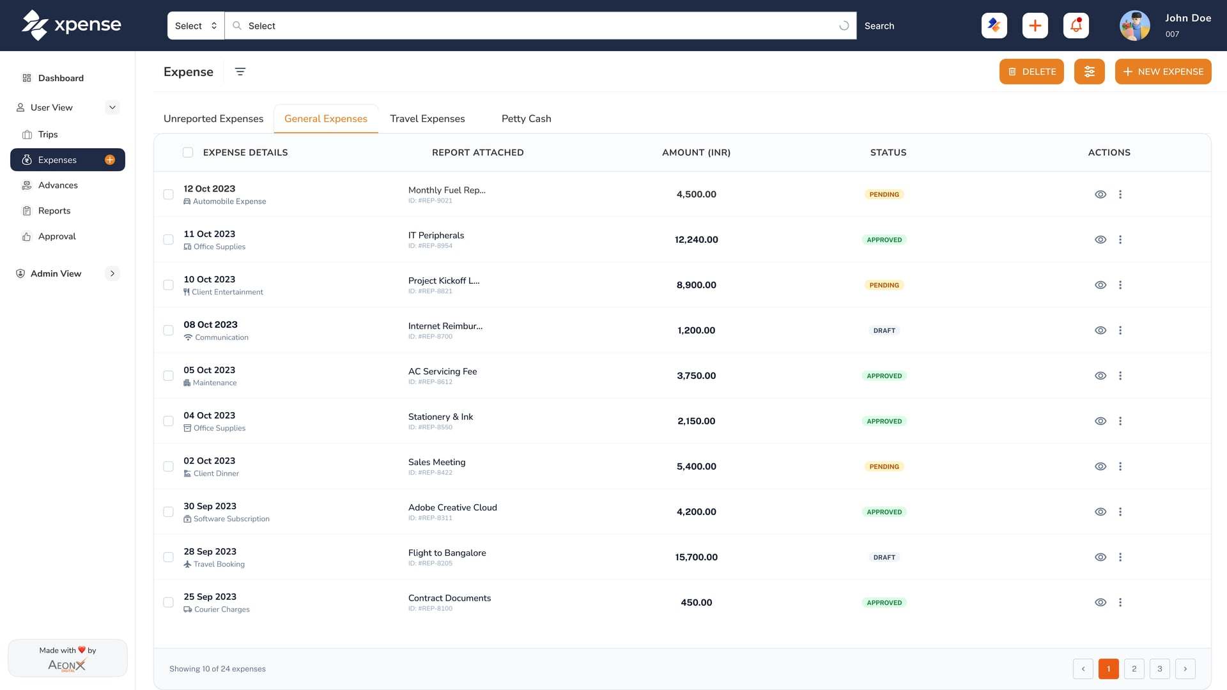Tick the select-all checkbox in table header
This screenshot has width=1227, height=690.
(188, 152)
